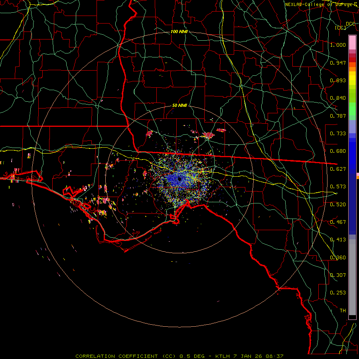Viewport: 359px width, 359px height.
Task: Select the 0.680 scale value
Action: click(x=338, y=151)
